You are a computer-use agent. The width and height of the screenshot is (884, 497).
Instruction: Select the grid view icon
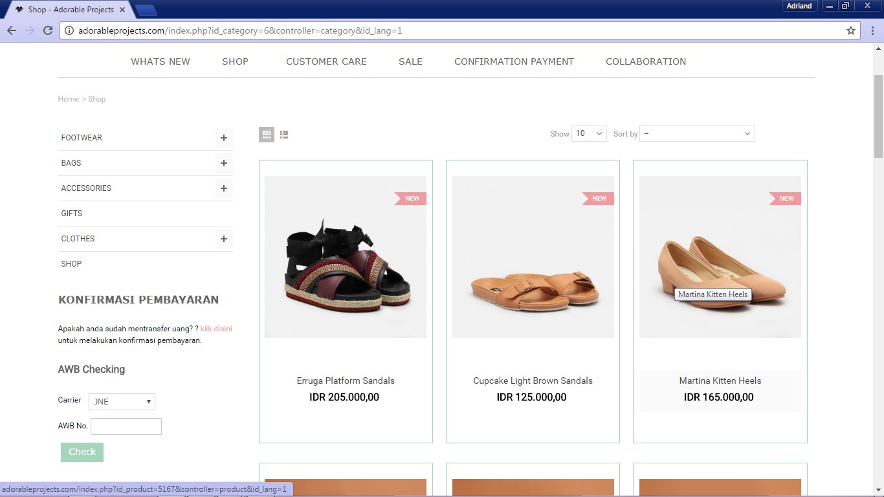coord(266,134)
